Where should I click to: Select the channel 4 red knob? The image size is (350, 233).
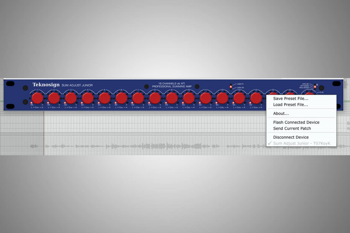pyautogui.click(x=88, y=98)
